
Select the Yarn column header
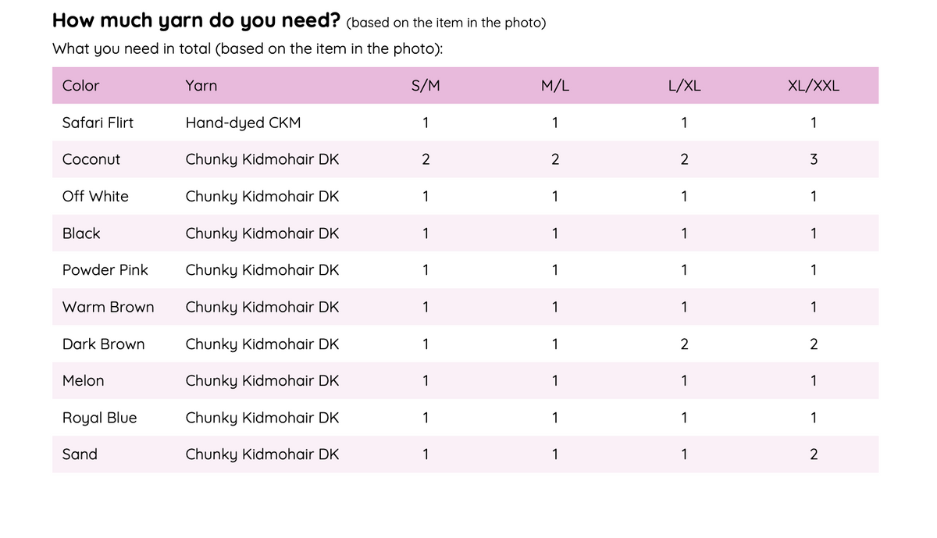201,86
